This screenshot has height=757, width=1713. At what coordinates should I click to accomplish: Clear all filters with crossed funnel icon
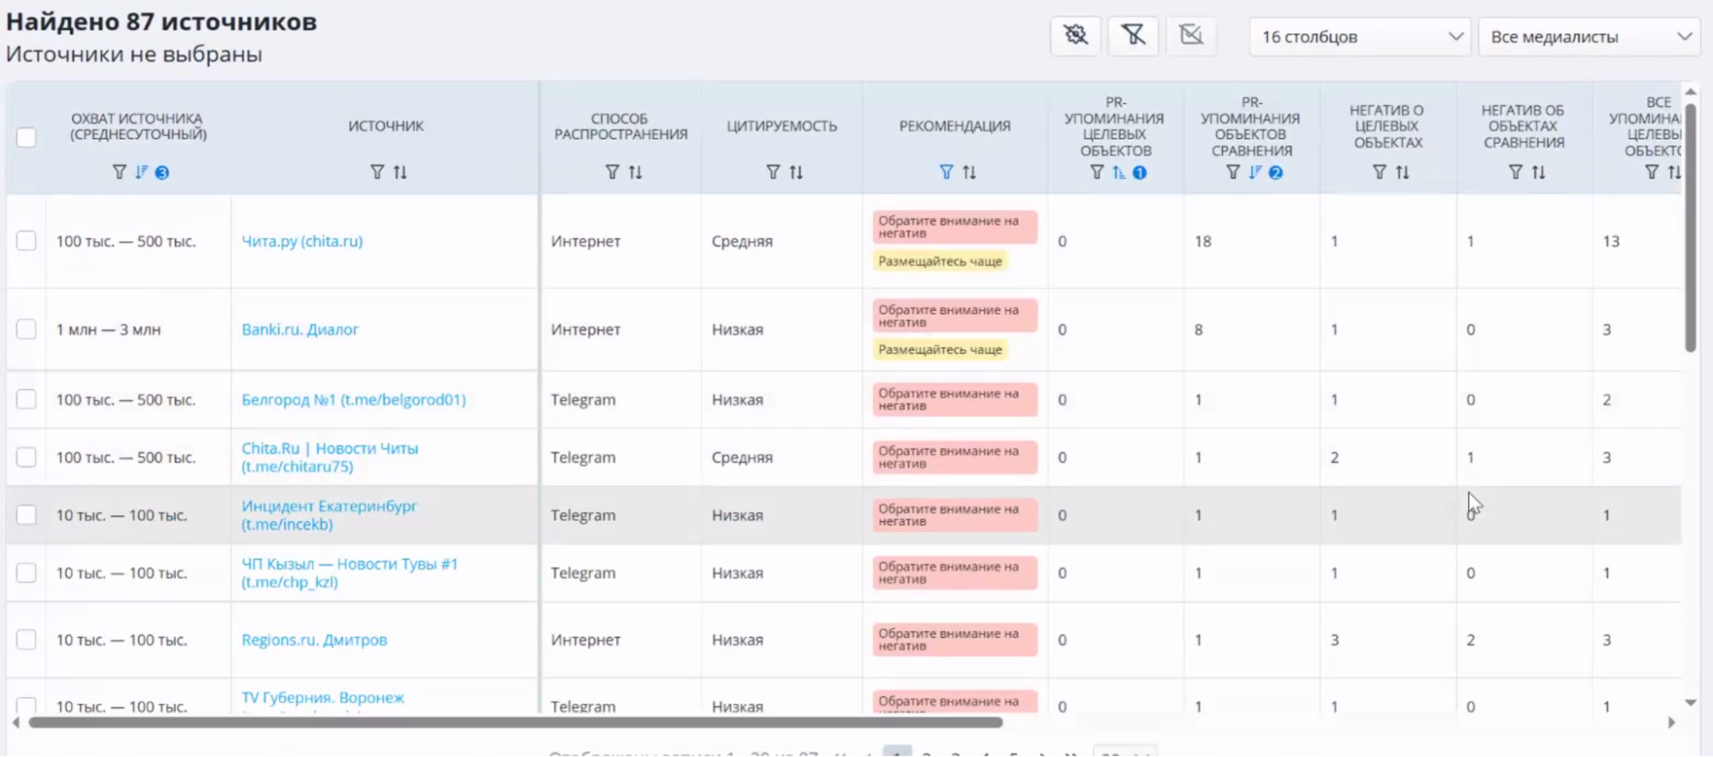tap(1133, 35)
